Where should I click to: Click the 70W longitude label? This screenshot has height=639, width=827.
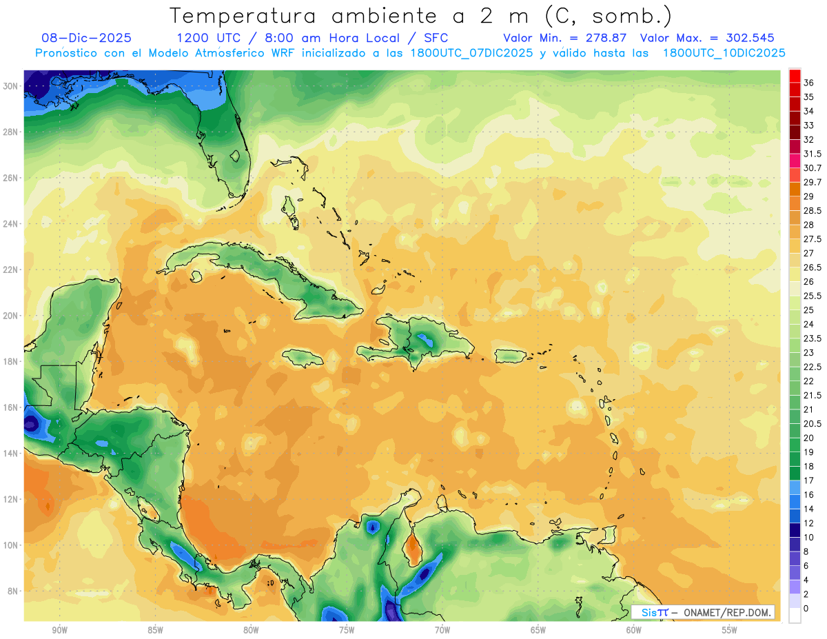tap(442, 630)
